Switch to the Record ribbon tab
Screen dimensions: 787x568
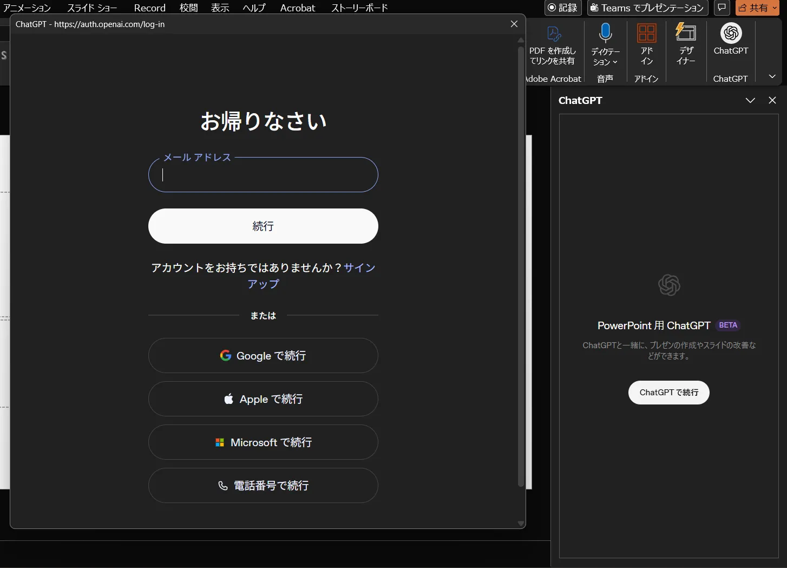(150, 8)
